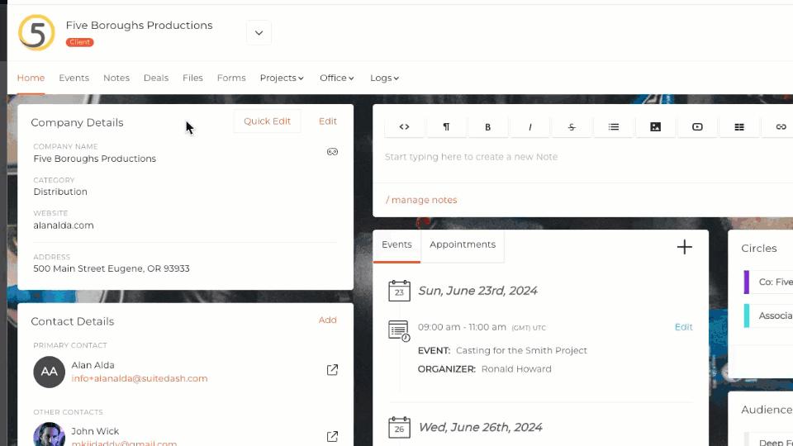
Task: Open the Projects dropdown menu
Action: 282,78
